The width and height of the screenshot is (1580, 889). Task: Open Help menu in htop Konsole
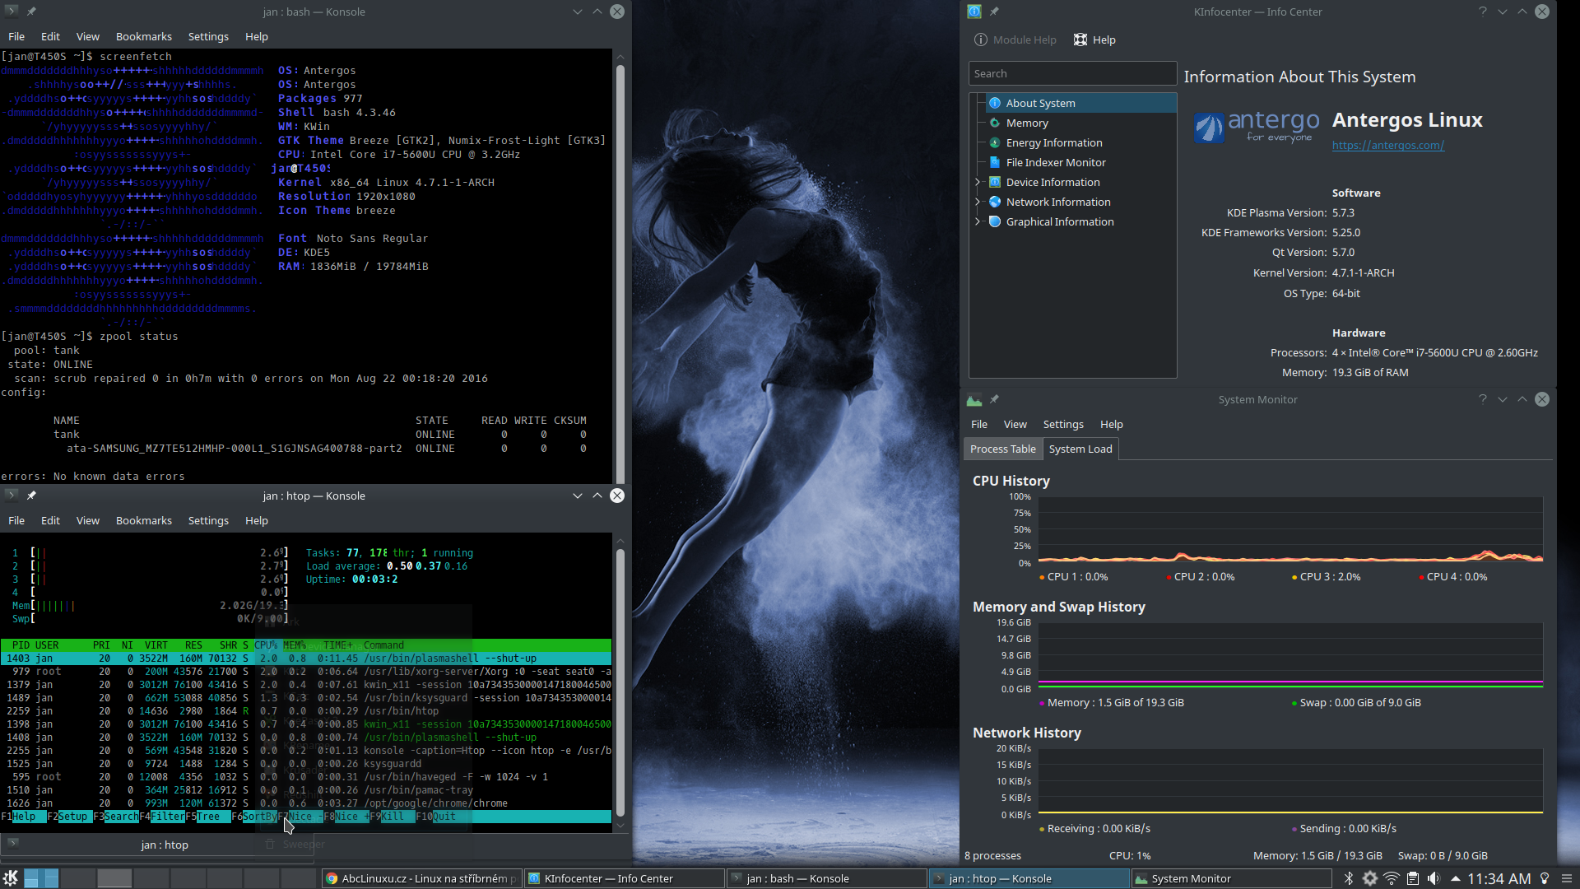(x=257, y=520)
